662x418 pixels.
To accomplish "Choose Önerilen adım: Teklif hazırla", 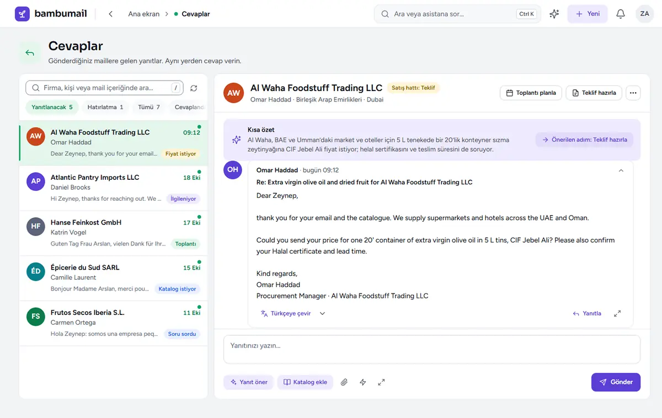I will tap(584, 140).
